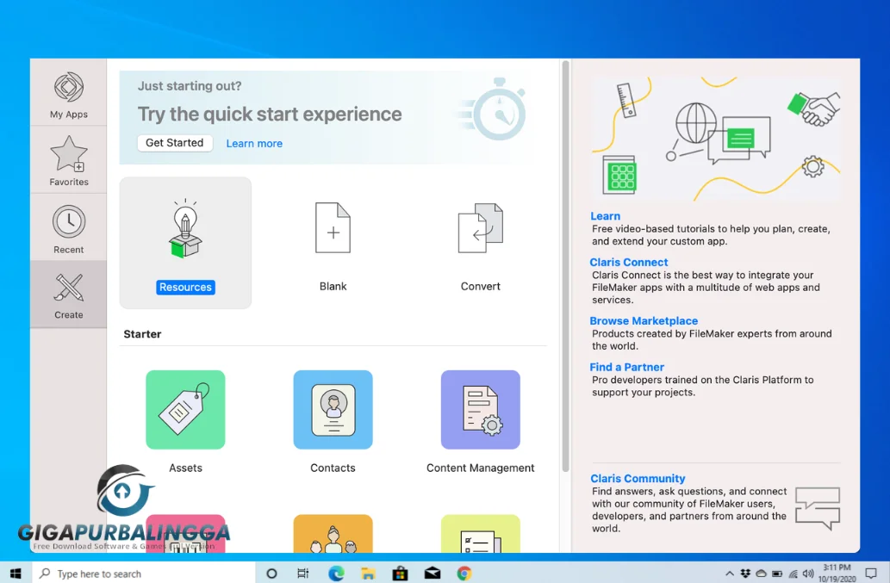This screenshot has width=890, height=583.
Task: Click the Get Started button
Action: (175, 143)
